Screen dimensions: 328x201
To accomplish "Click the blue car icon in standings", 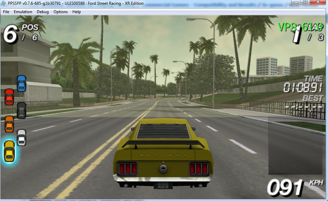I will 21,83.
